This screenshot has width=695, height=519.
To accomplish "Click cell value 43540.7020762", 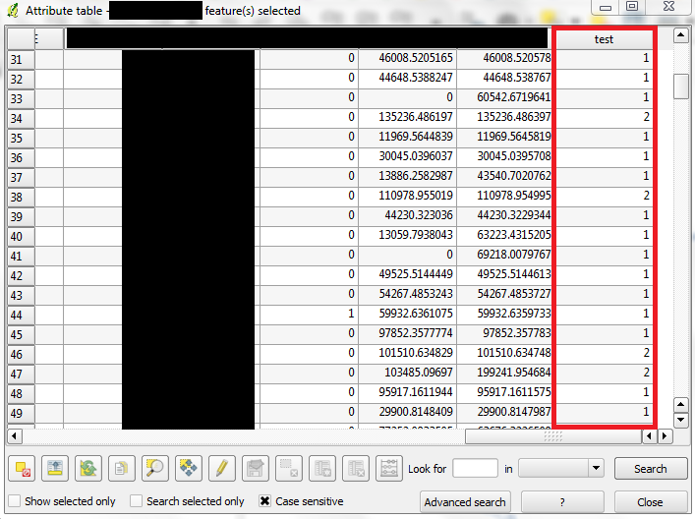I will click(x=514, y=176).
